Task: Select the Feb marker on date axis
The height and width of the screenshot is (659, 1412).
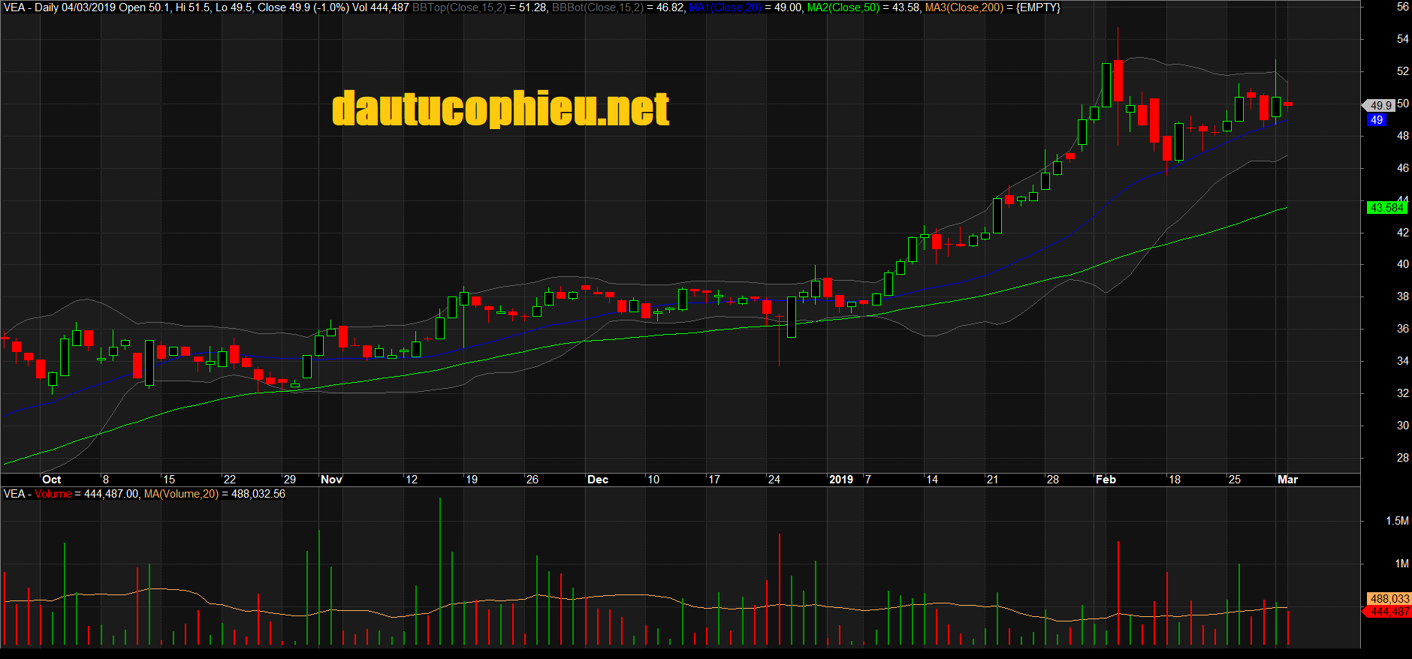Action: tap(1106, 480)
